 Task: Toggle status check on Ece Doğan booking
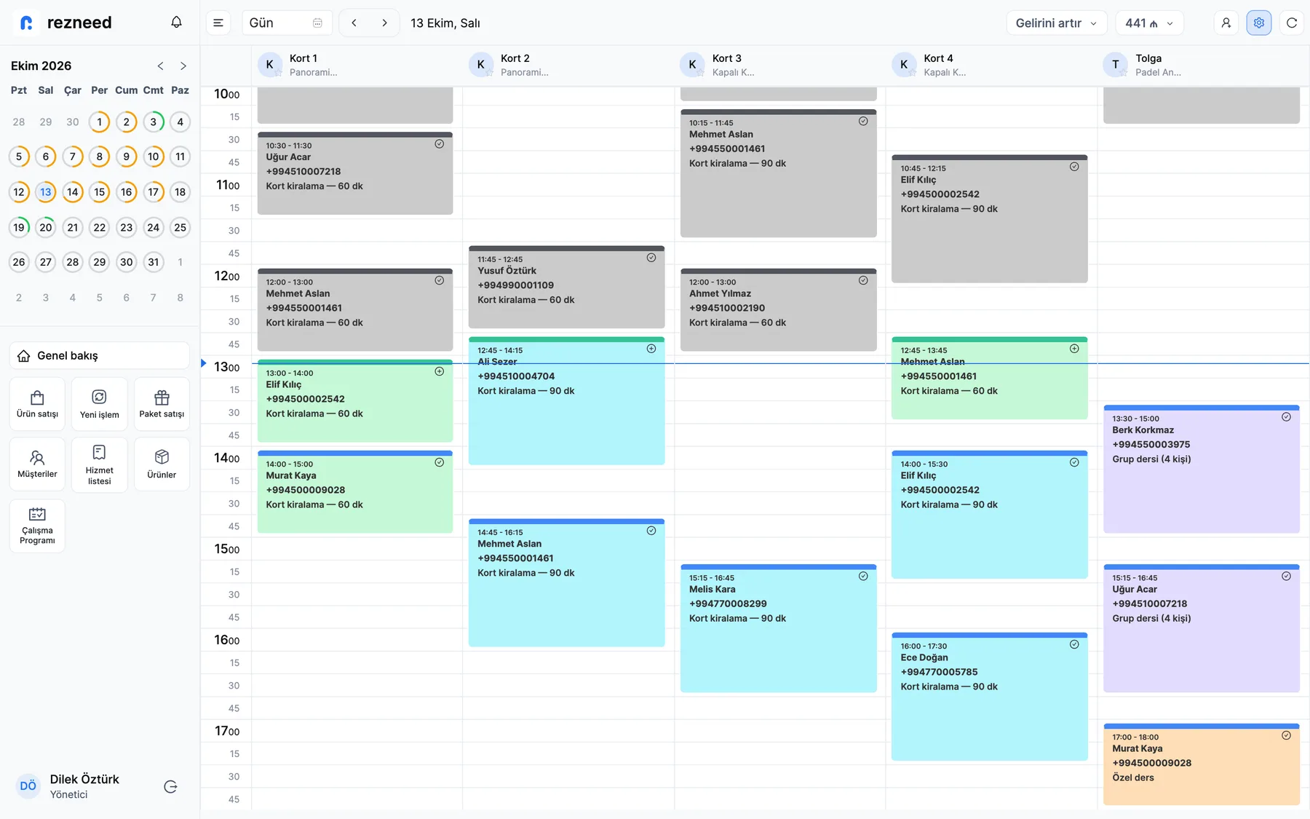pos(1074,644)
